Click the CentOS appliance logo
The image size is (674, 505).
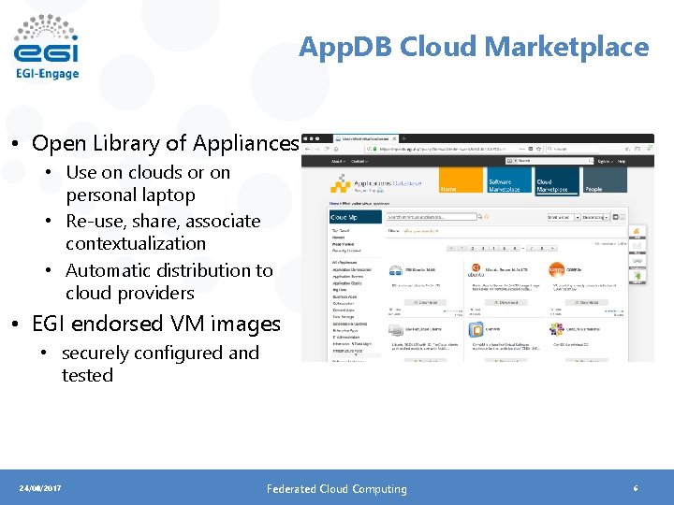click(x=557, y=329)
